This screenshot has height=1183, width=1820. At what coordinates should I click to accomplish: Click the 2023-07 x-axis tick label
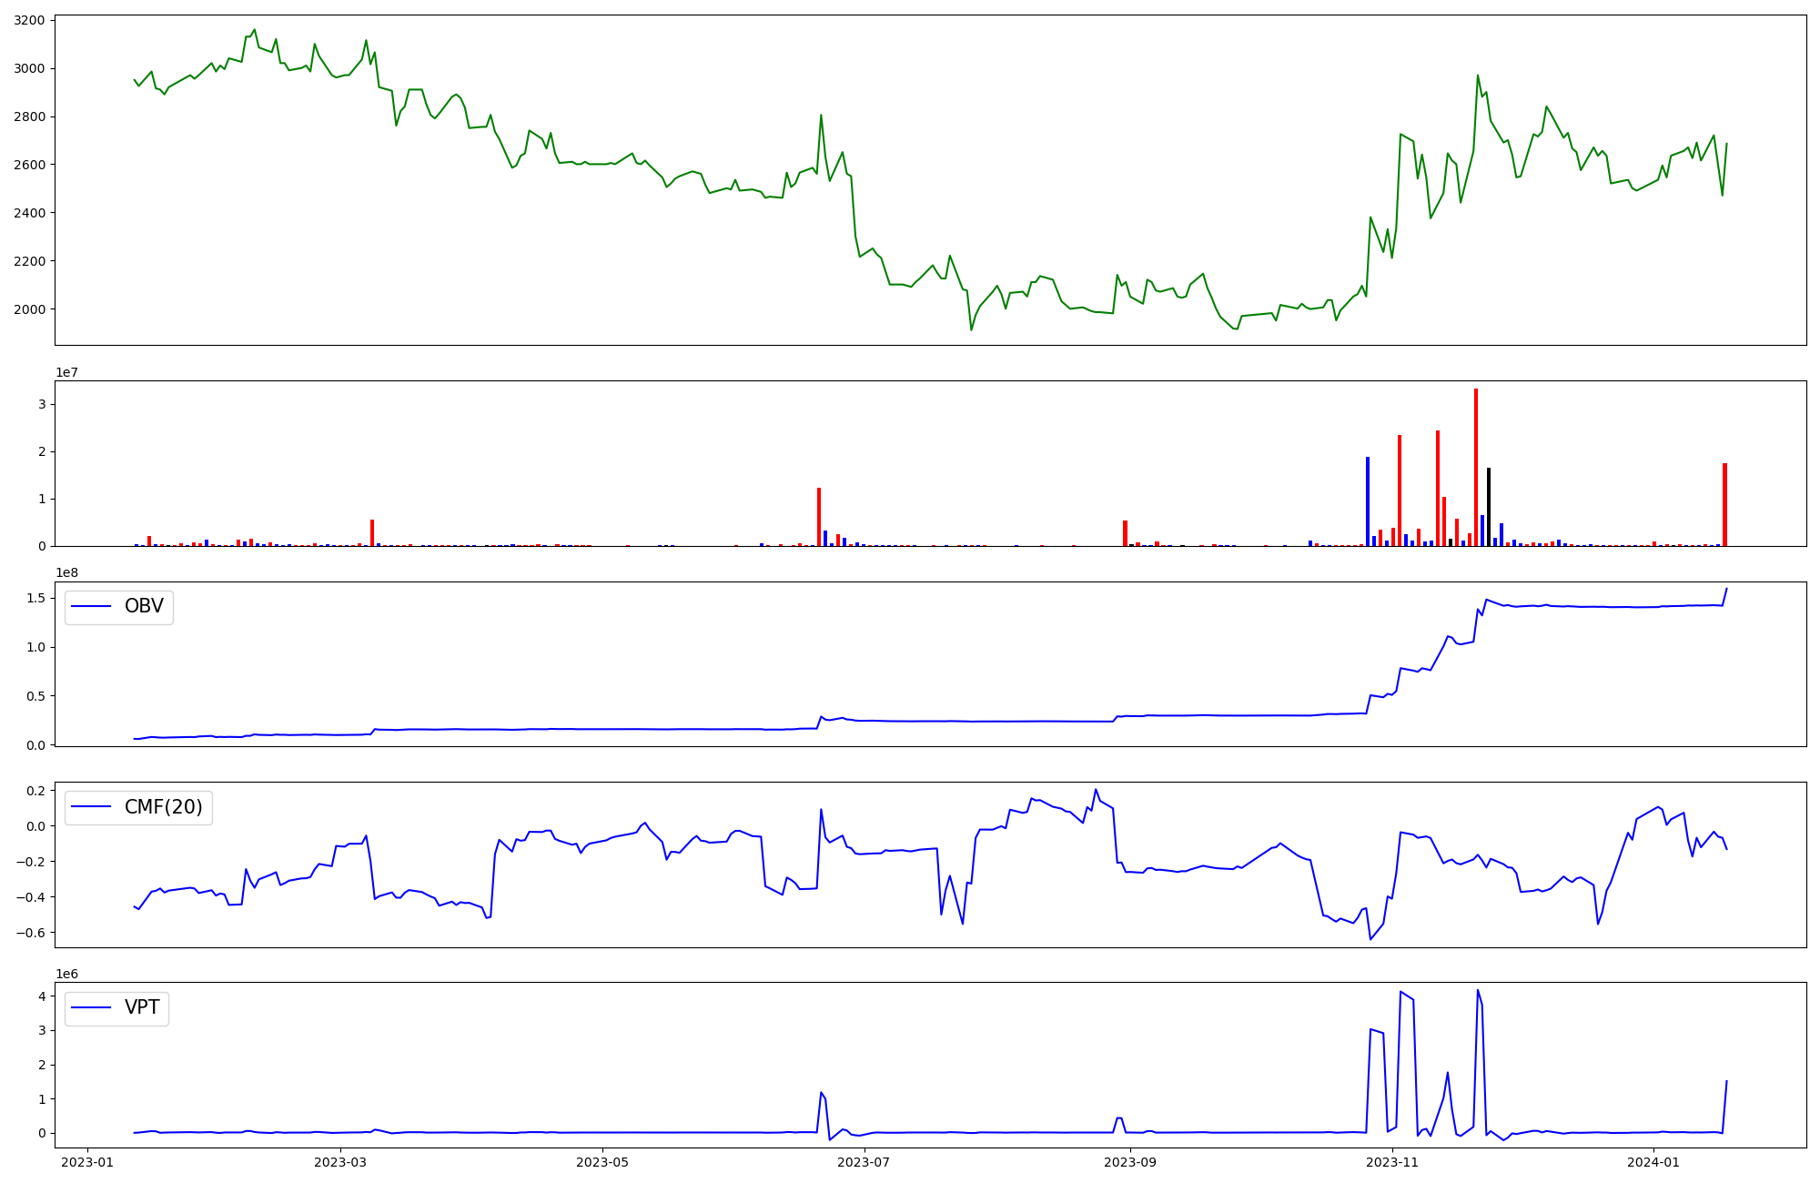[x=863, y=1162]
